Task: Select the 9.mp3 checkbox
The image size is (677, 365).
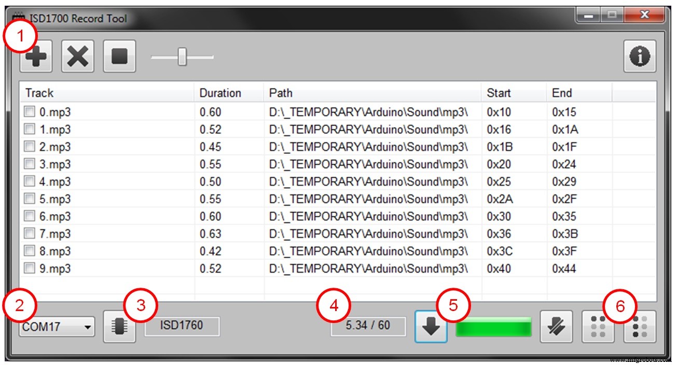Action: point(29,268)
